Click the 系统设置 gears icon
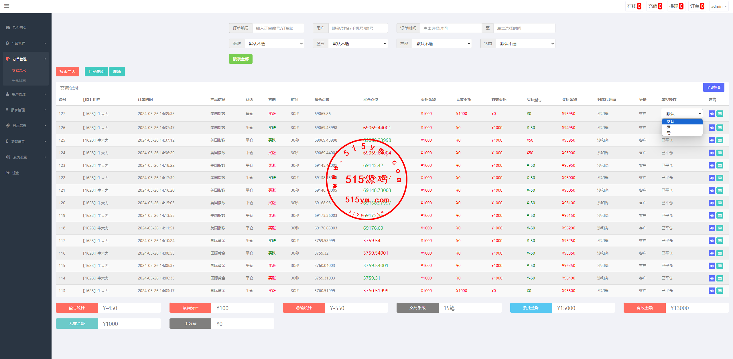 (x=8, y=157)
